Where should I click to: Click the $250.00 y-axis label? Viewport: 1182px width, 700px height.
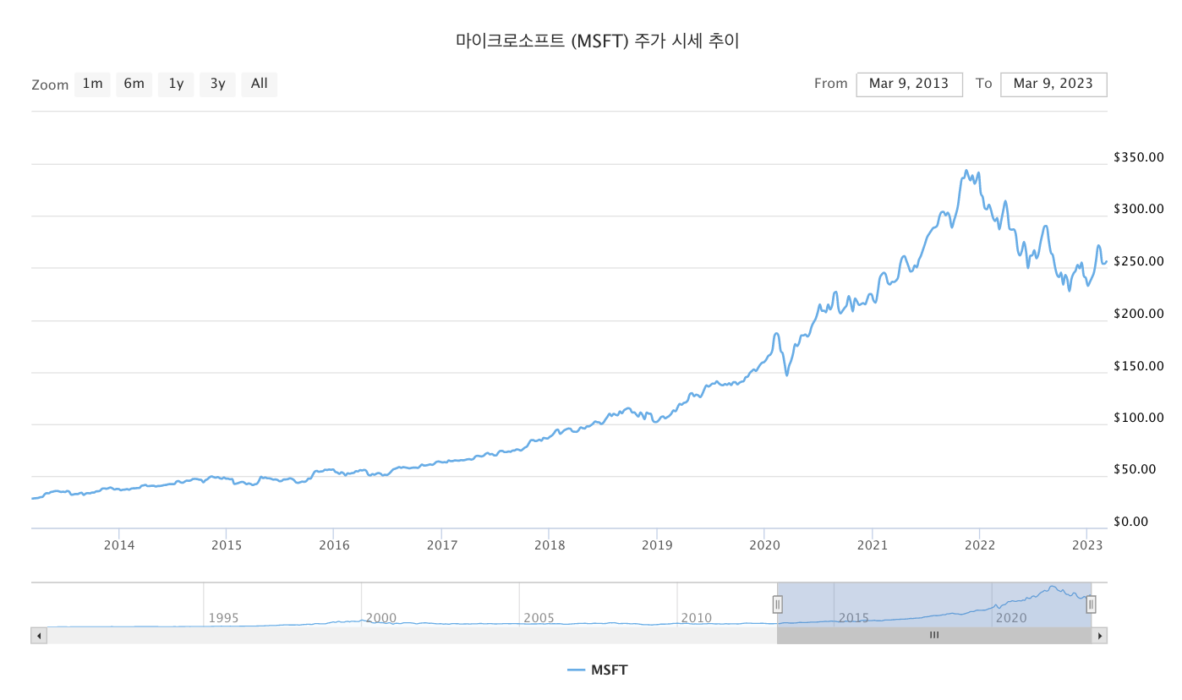(1139, 261)
